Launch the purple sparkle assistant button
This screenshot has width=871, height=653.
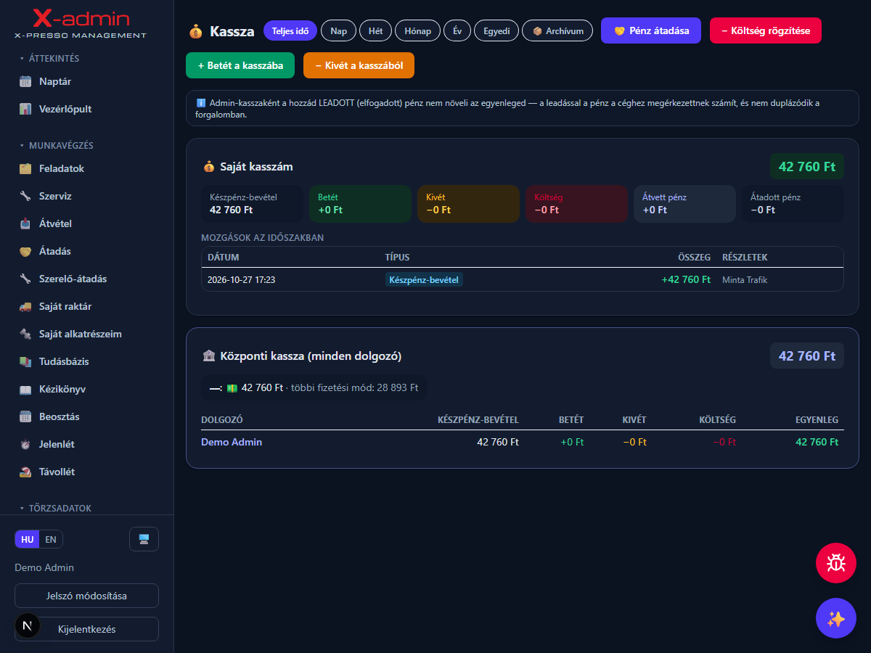pos(836,618)
